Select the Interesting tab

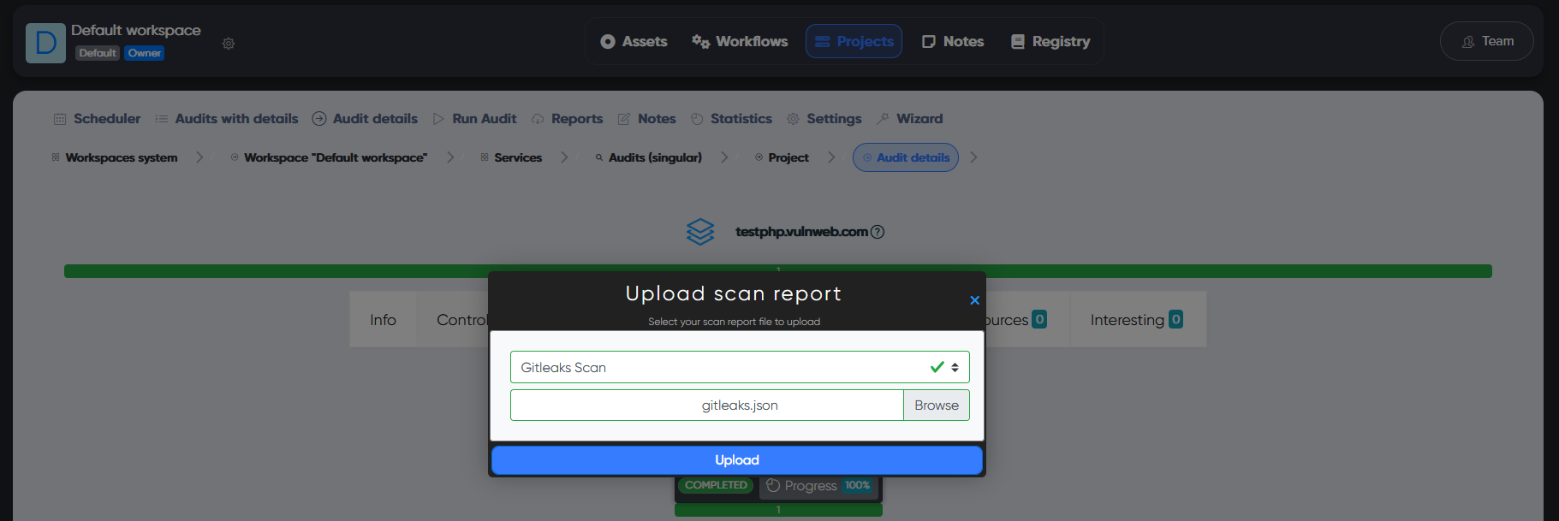[x=1136, y=320]
